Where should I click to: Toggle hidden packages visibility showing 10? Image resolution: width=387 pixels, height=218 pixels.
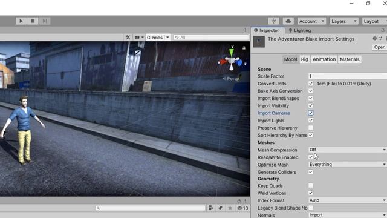click(242, 208)
